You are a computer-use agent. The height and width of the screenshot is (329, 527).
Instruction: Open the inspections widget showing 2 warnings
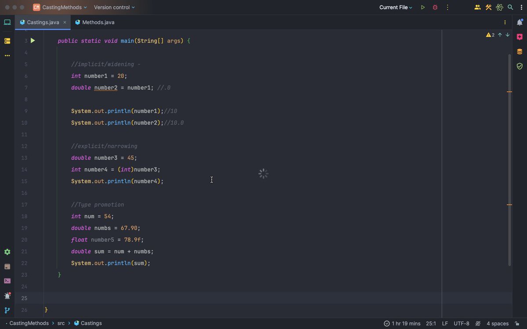click(490, 35)
